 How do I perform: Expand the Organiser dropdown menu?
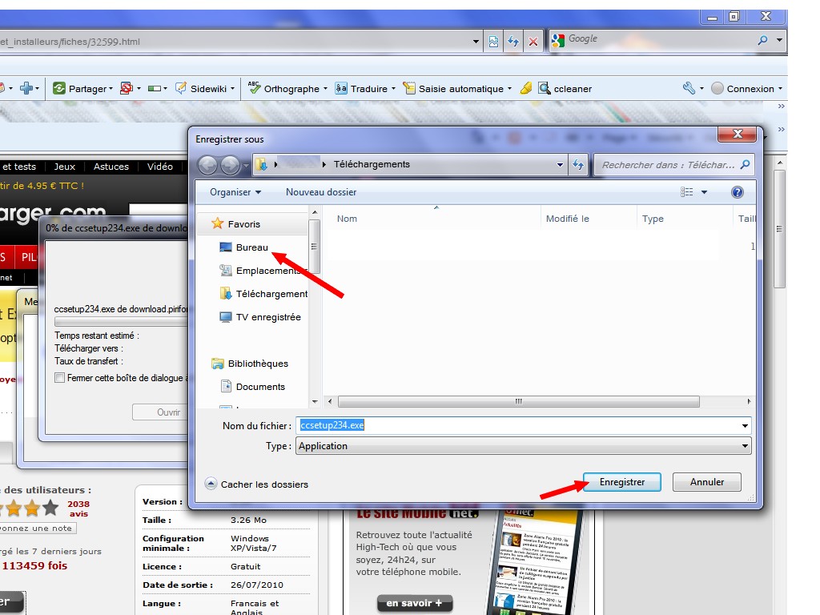[x=235, y=192]
